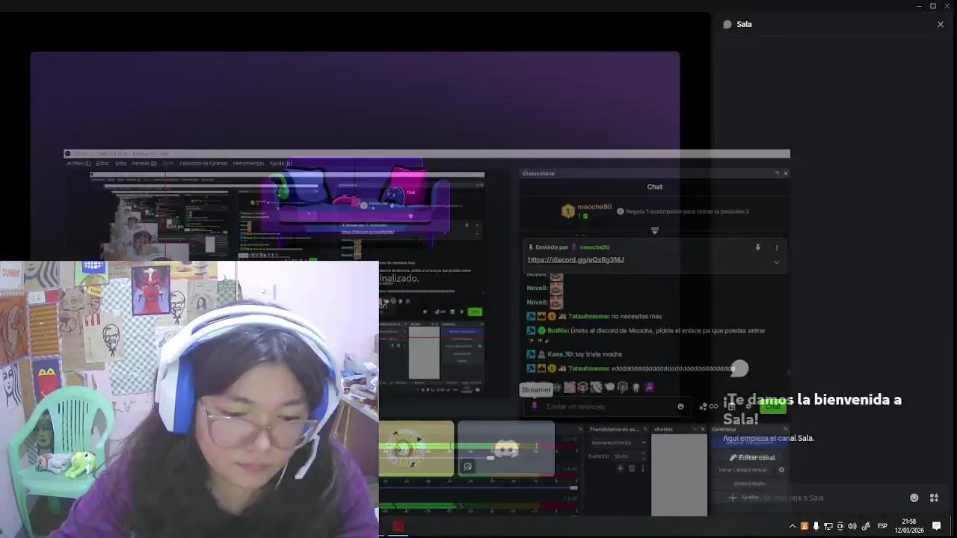Open the Herramientas menu in OBS
957x538 pixels.
[x=248, y=163]
